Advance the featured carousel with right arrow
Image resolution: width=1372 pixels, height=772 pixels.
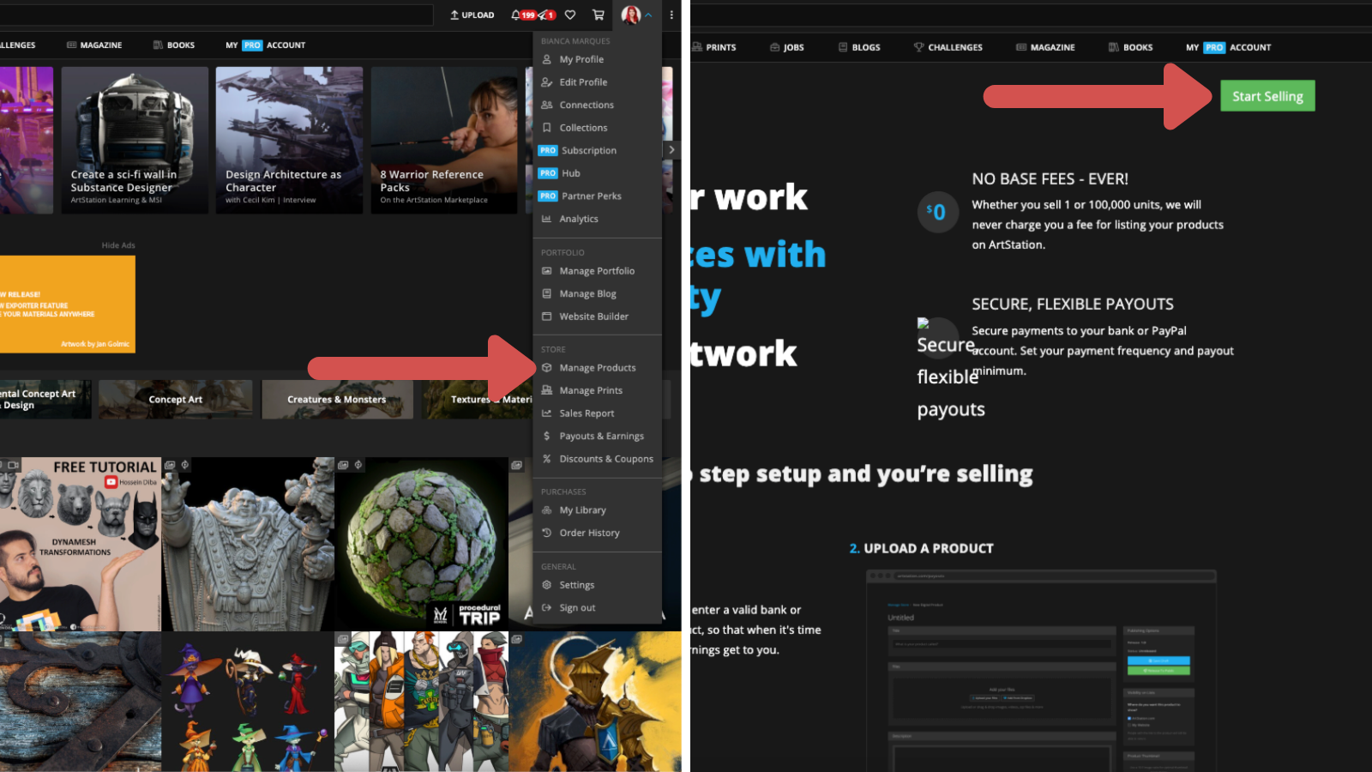pyautogui.click(x=671, y=149)
